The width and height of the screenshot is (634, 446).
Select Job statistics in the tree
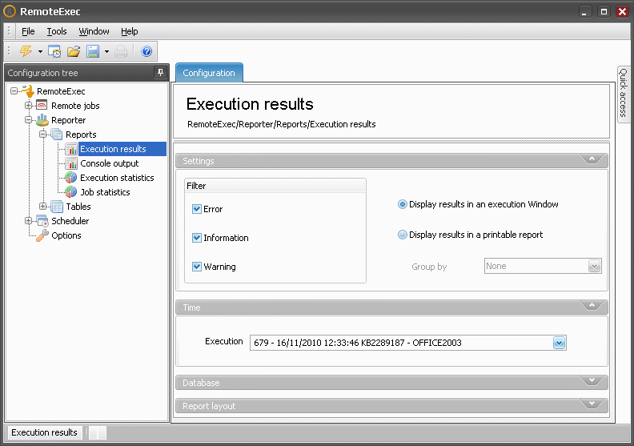[105, 192]
